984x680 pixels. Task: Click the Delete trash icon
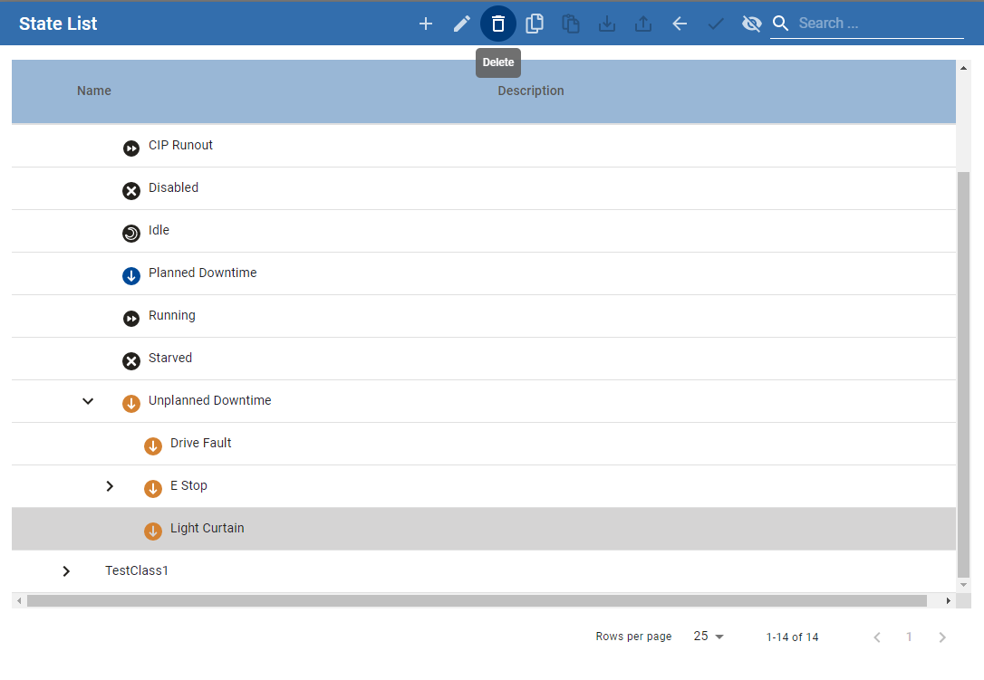tap(498, 24)
